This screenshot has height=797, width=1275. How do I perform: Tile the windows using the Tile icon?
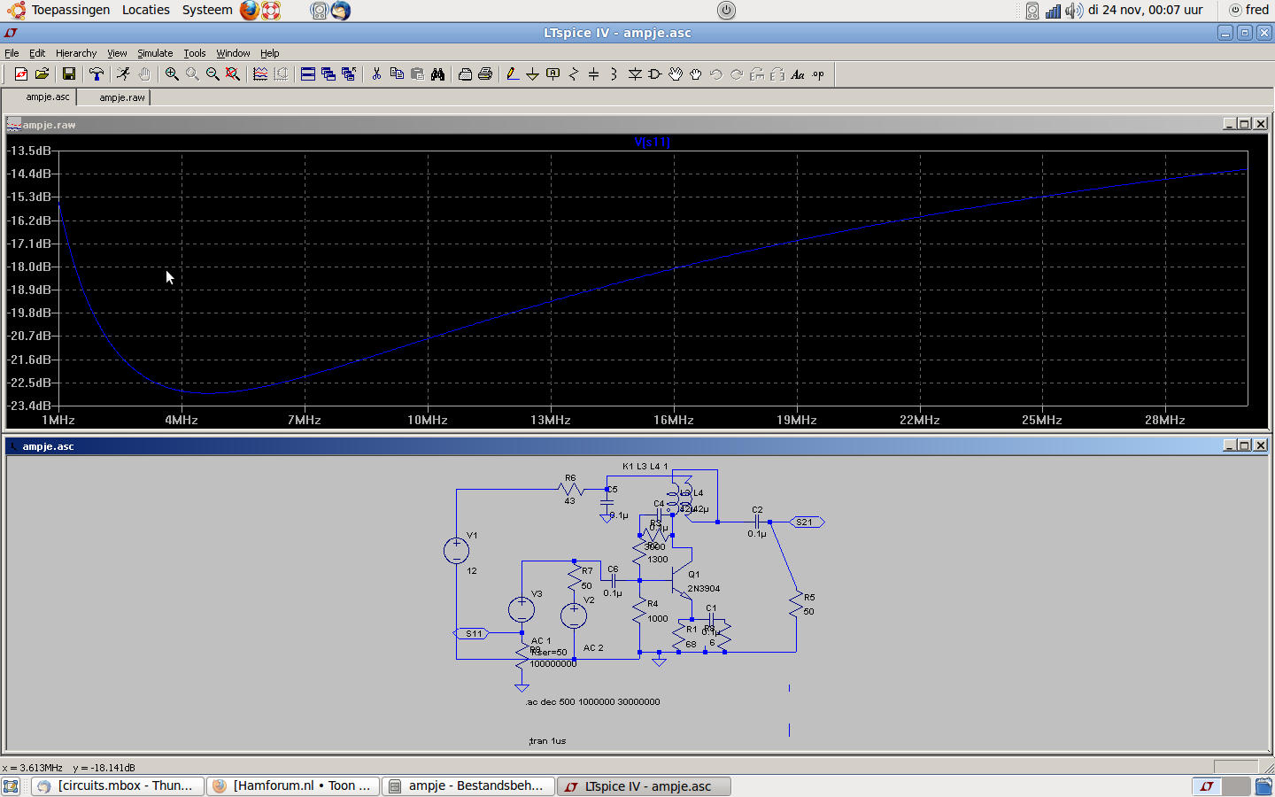pyautogui.click(x=308, y=74)
